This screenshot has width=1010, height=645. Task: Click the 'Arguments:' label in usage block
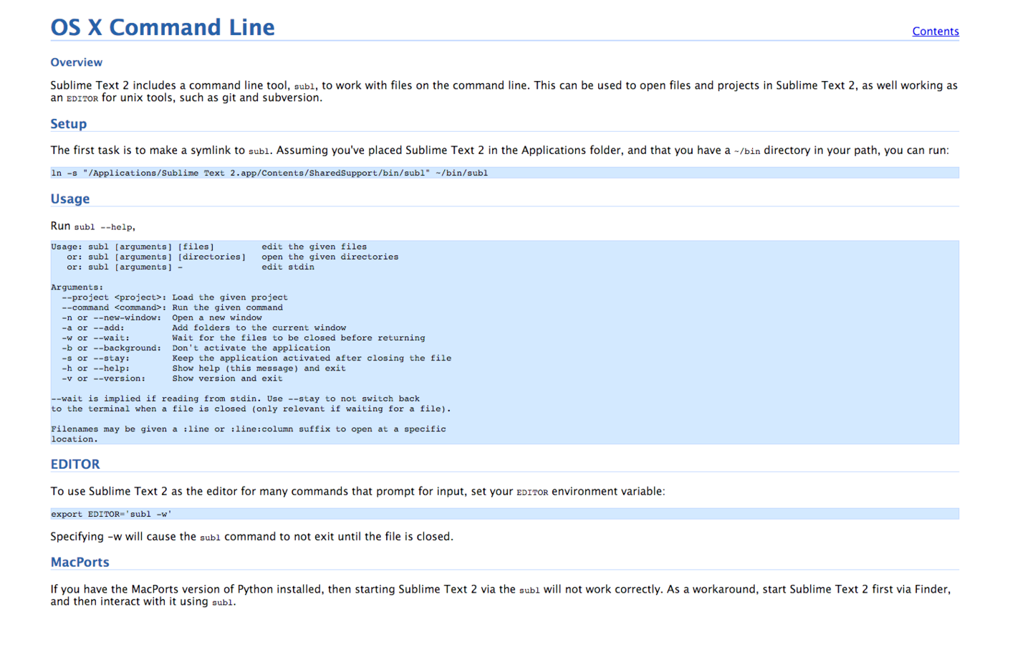point(77,287)
